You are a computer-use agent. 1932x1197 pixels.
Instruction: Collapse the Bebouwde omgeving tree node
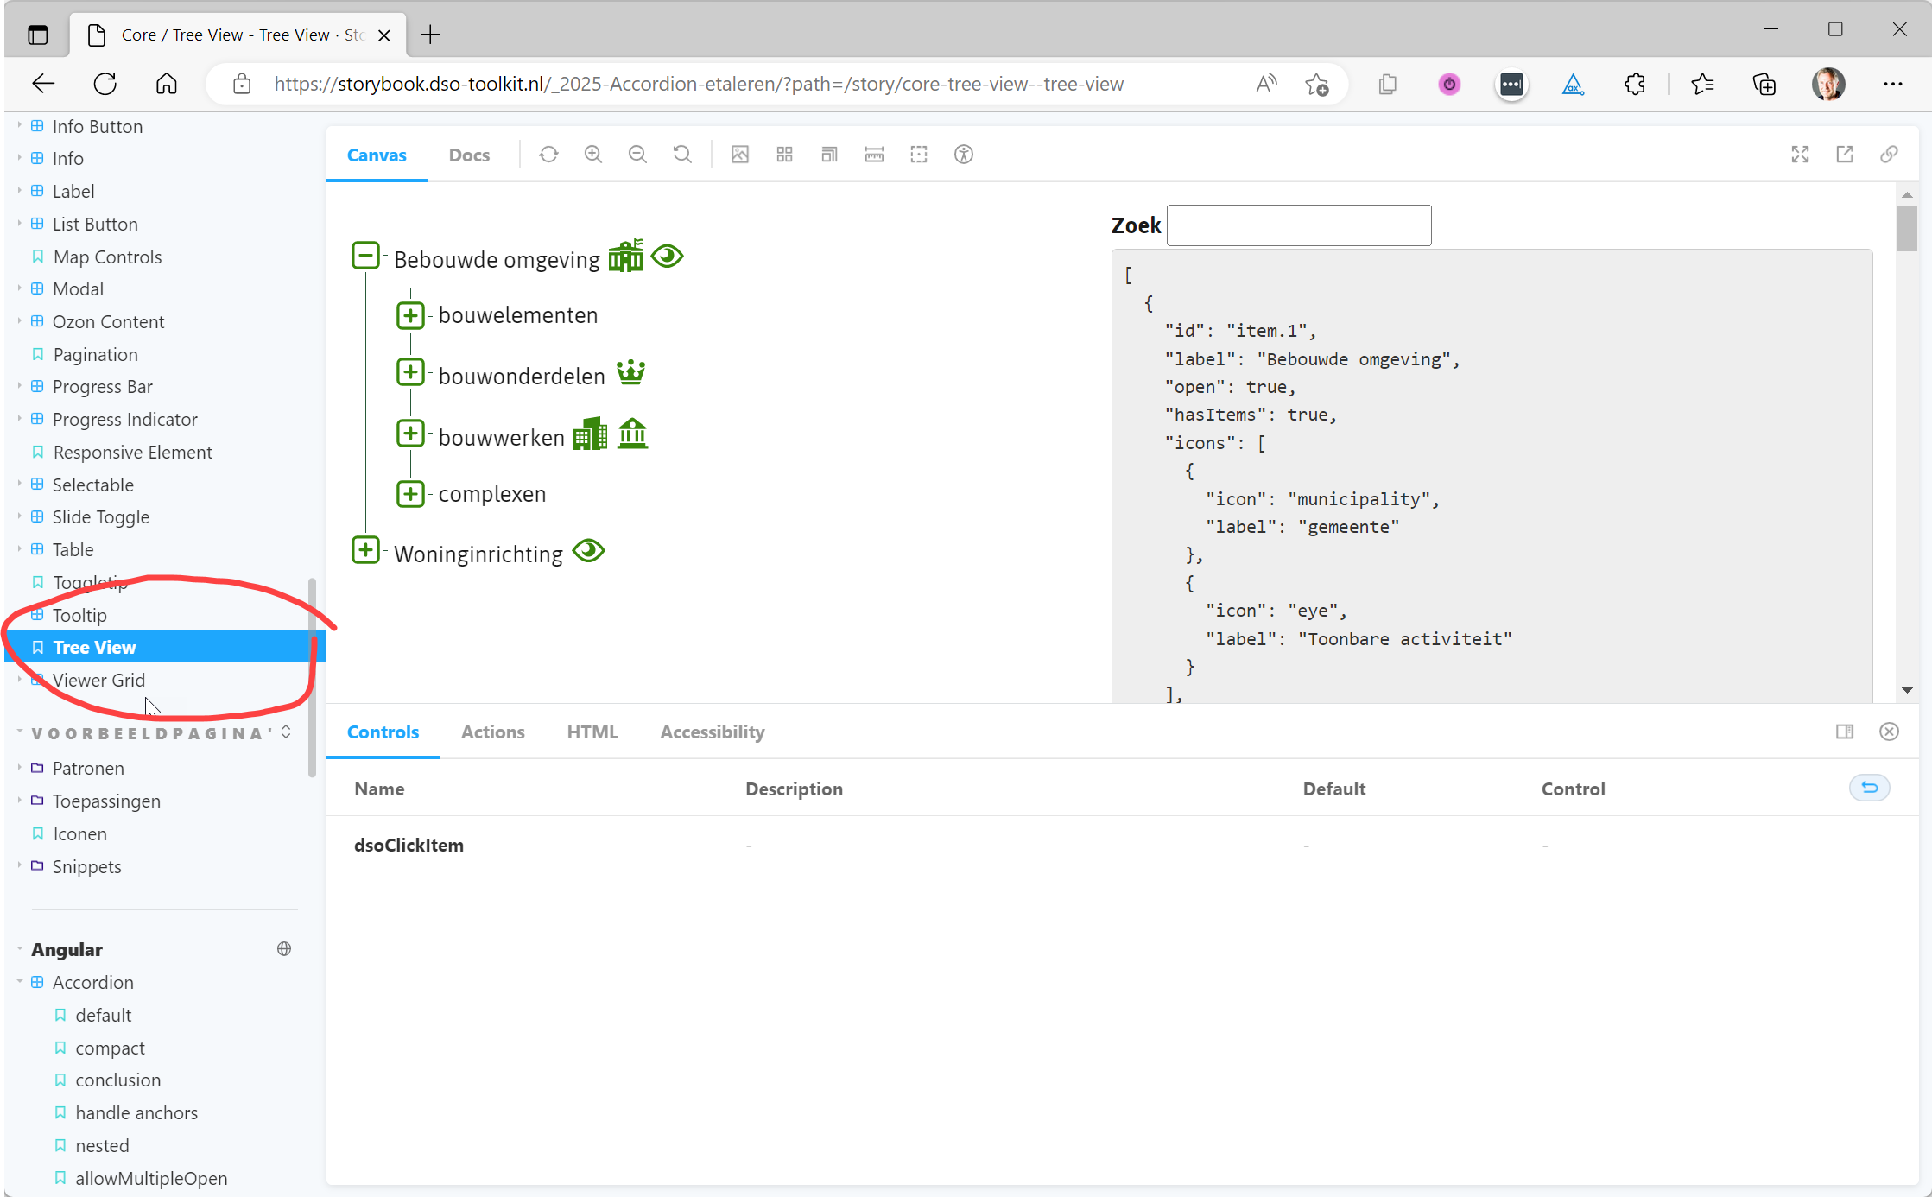coord(366,255)
